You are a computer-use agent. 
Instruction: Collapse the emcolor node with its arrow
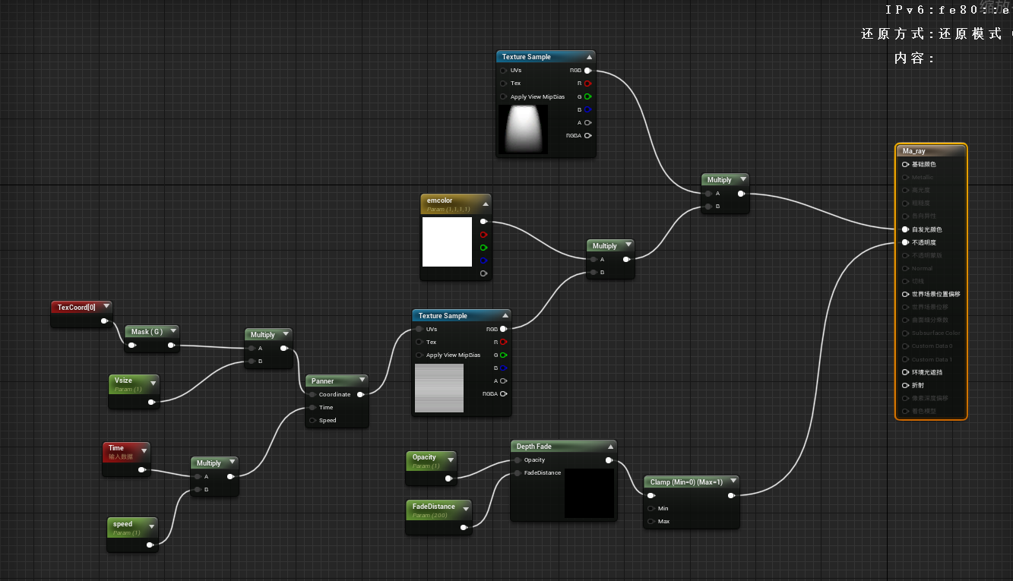tap(485, 204)
